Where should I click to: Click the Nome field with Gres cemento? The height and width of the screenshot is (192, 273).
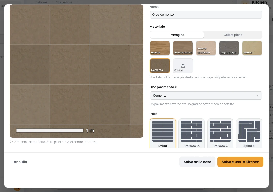click(206, 15)
